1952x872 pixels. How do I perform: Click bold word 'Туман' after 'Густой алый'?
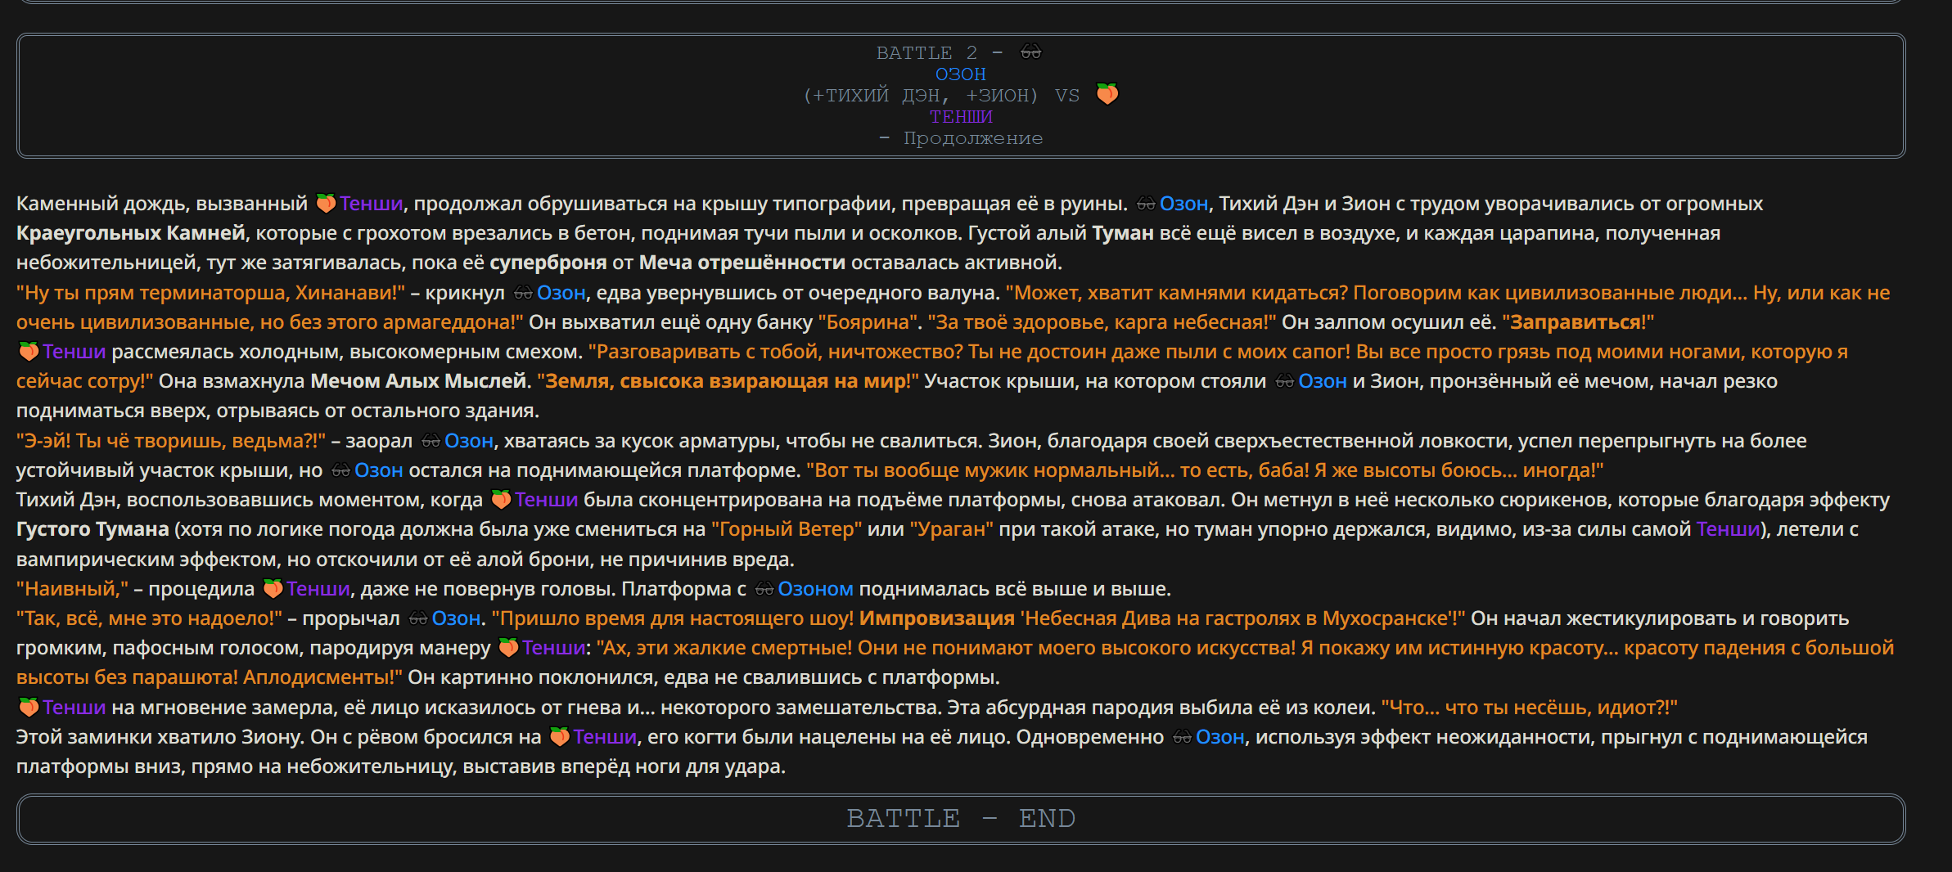[1122, 233]
